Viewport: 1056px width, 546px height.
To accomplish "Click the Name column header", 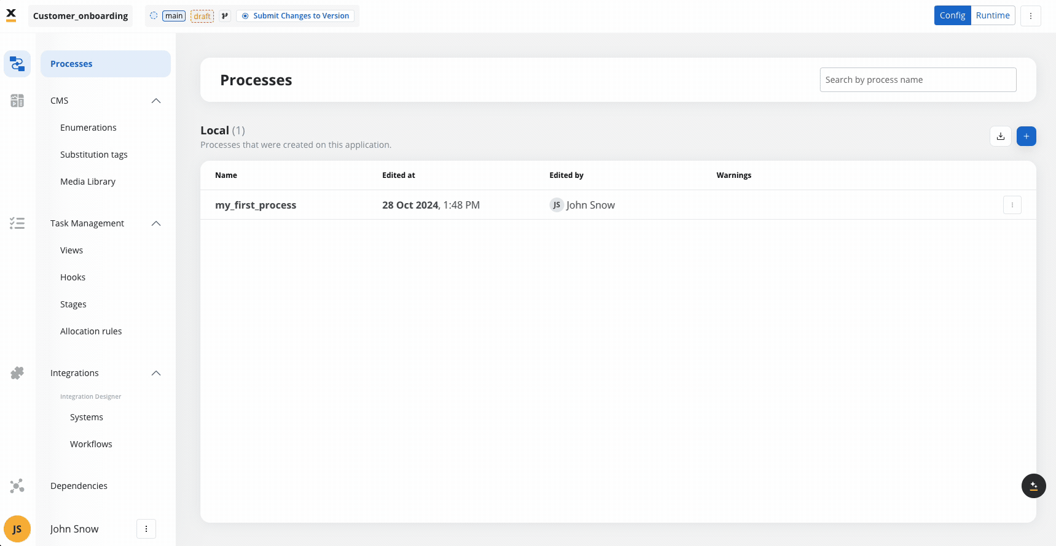I will coord(226,175).
